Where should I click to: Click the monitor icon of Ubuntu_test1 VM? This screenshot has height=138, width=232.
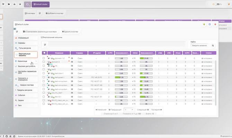(x=49, y=93)
